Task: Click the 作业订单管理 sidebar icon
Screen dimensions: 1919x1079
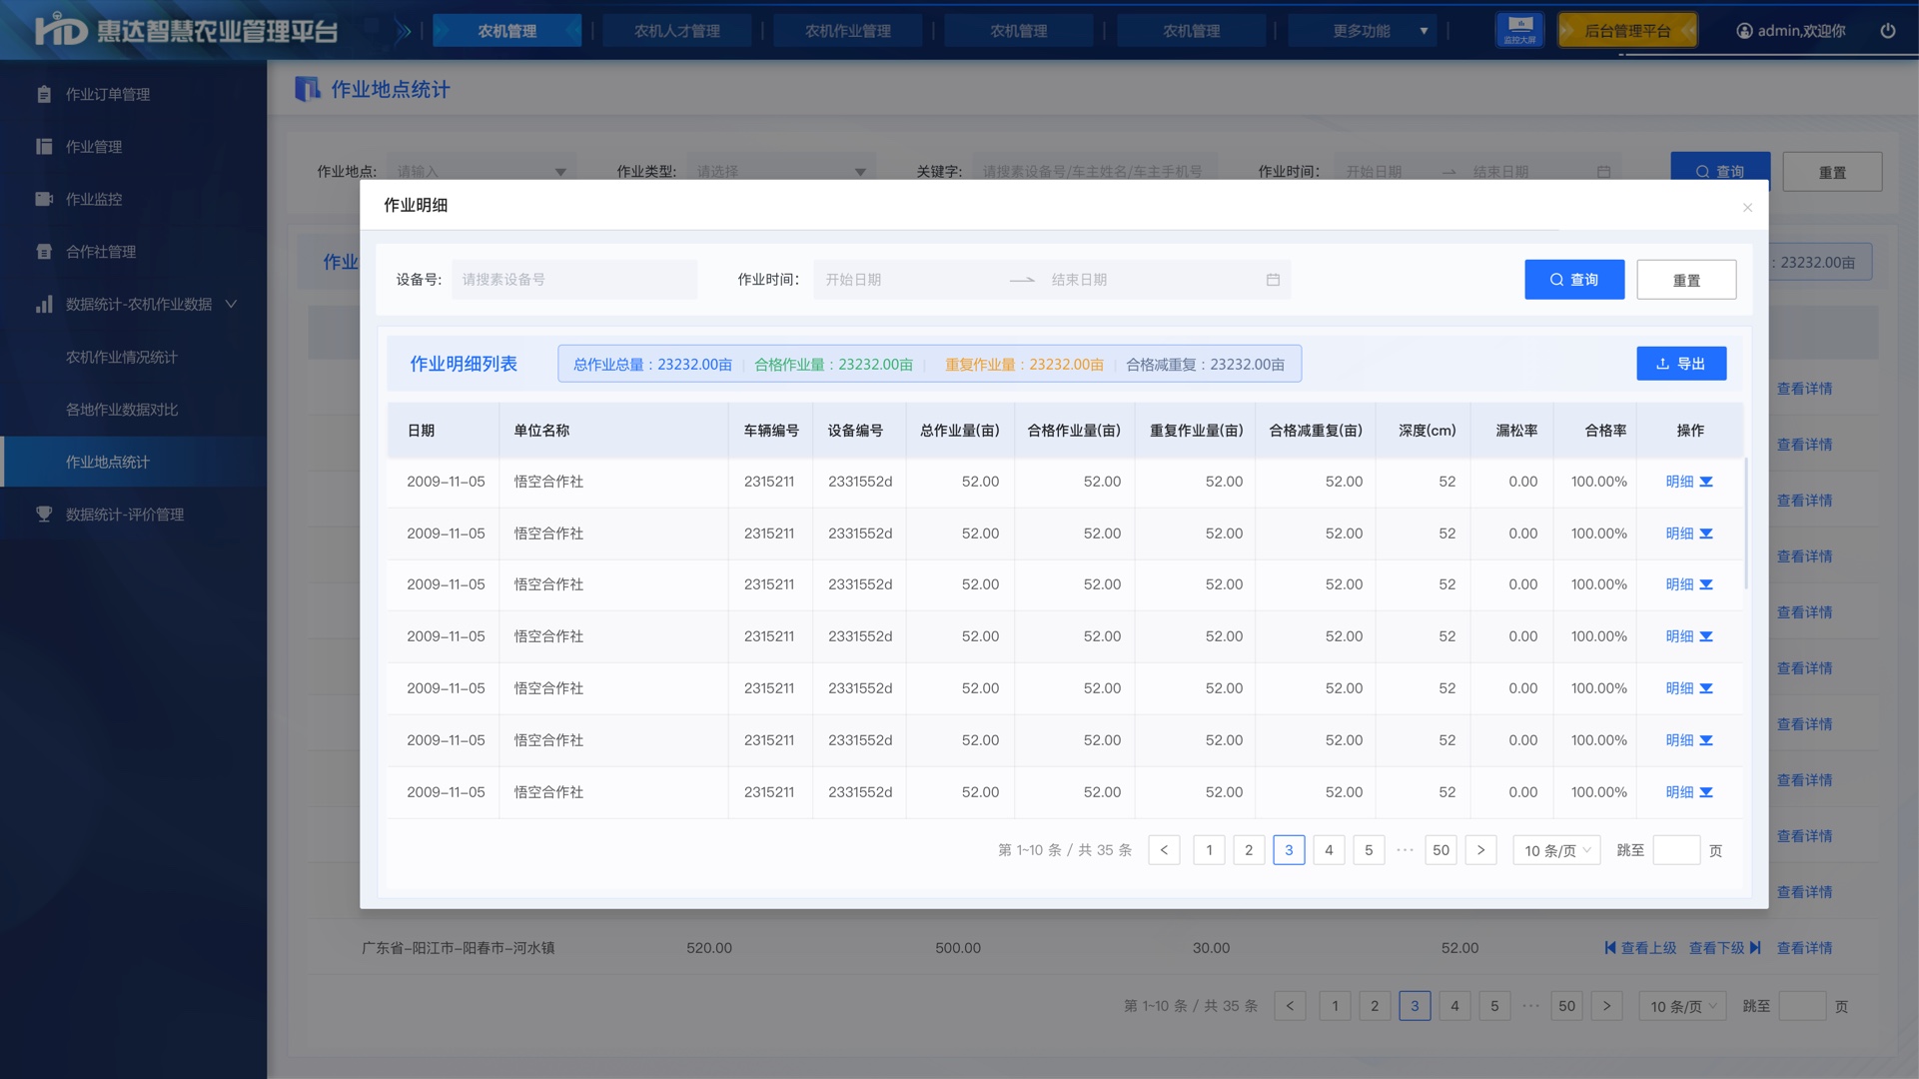Action: 44,94
